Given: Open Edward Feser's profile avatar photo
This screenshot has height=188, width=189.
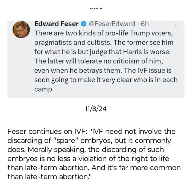Looking at the screenshot, I should [x=21, y=29].
